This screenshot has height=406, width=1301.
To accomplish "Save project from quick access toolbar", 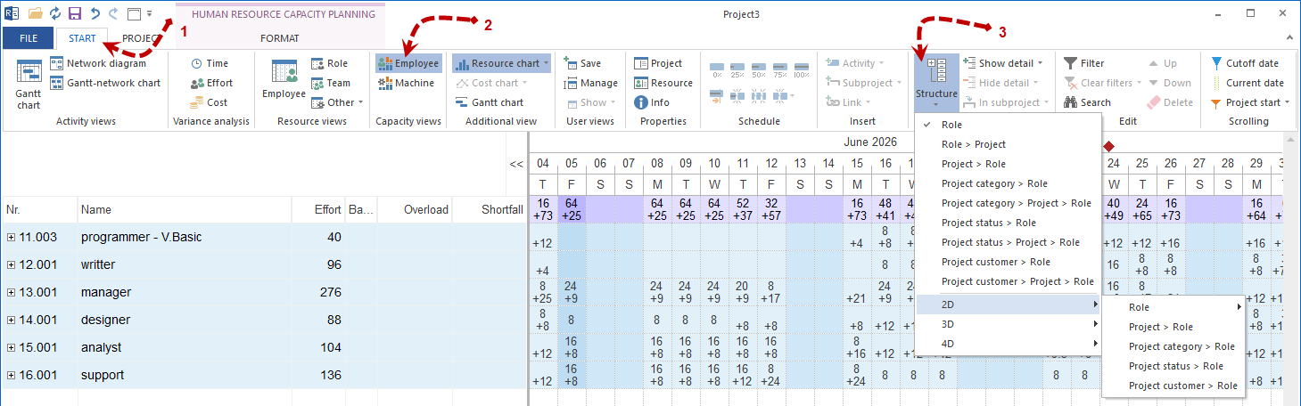I will coord(75,14).
